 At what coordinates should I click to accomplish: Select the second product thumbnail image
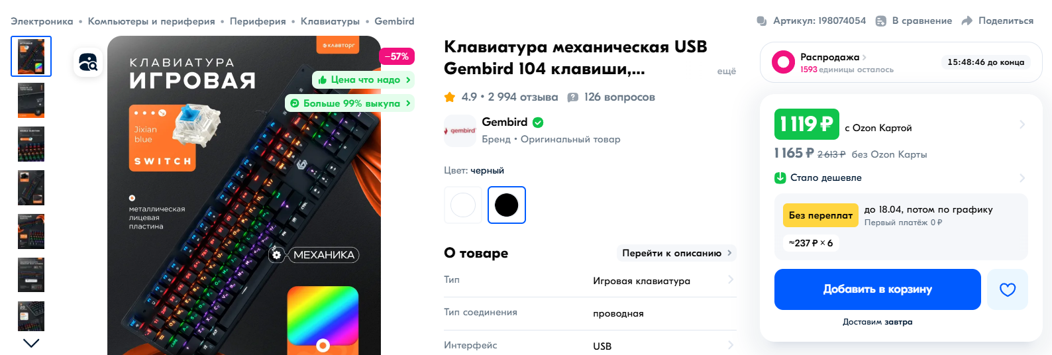coord(31,100)
